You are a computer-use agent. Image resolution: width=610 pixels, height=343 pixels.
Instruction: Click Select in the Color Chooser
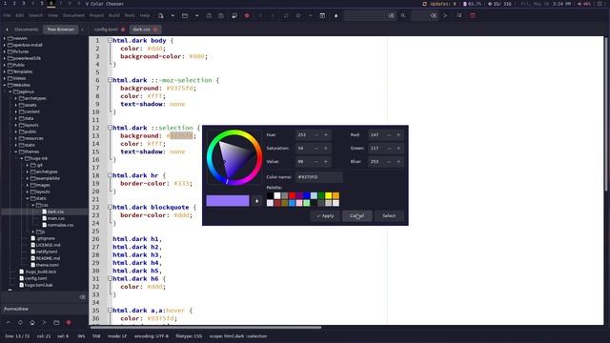pos(389,216)
